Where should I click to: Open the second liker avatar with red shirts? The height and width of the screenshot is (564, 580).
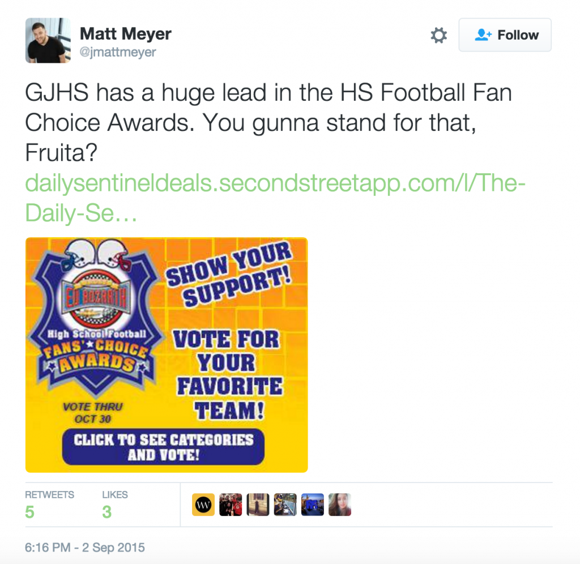(x=231, y=505)
